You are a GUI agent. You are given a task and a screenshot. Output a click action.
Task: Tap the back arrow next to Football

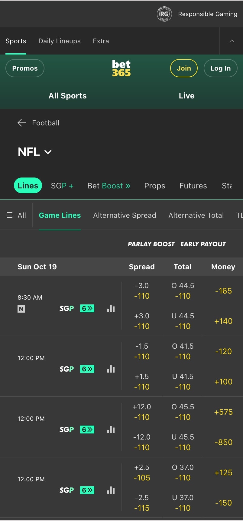tap(22, 123)
